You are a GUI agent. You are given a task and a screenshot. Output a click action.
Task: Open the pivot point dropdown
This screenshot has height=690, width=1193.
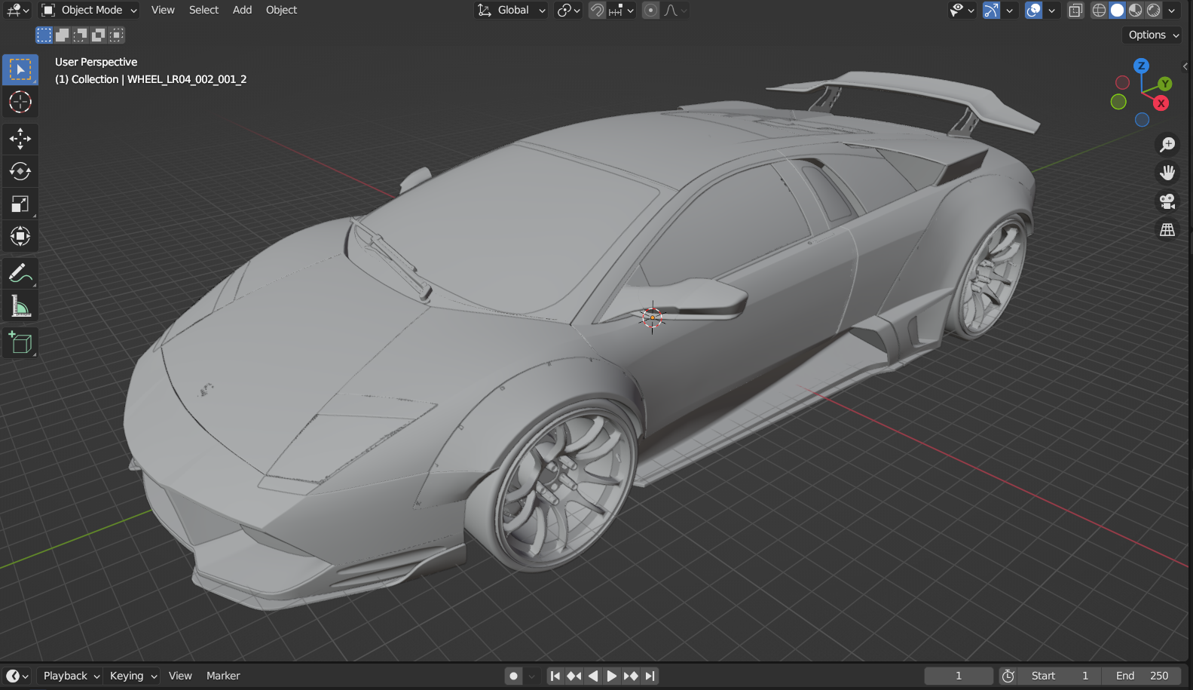568,11
